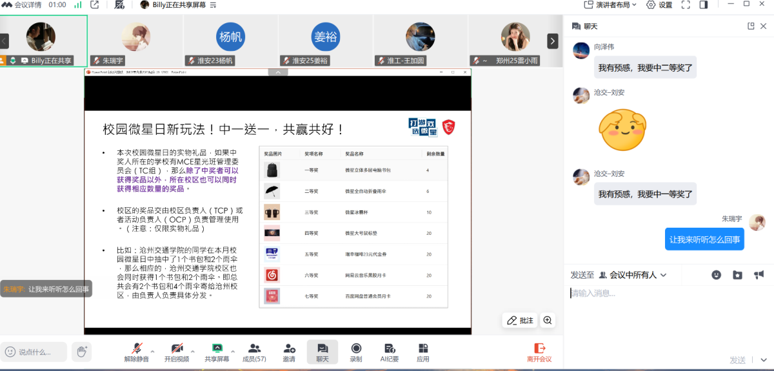Viewport: 774px width, 371px height.
Task: Click the 一等奖 row in prize table
Action: pos(353,170)
